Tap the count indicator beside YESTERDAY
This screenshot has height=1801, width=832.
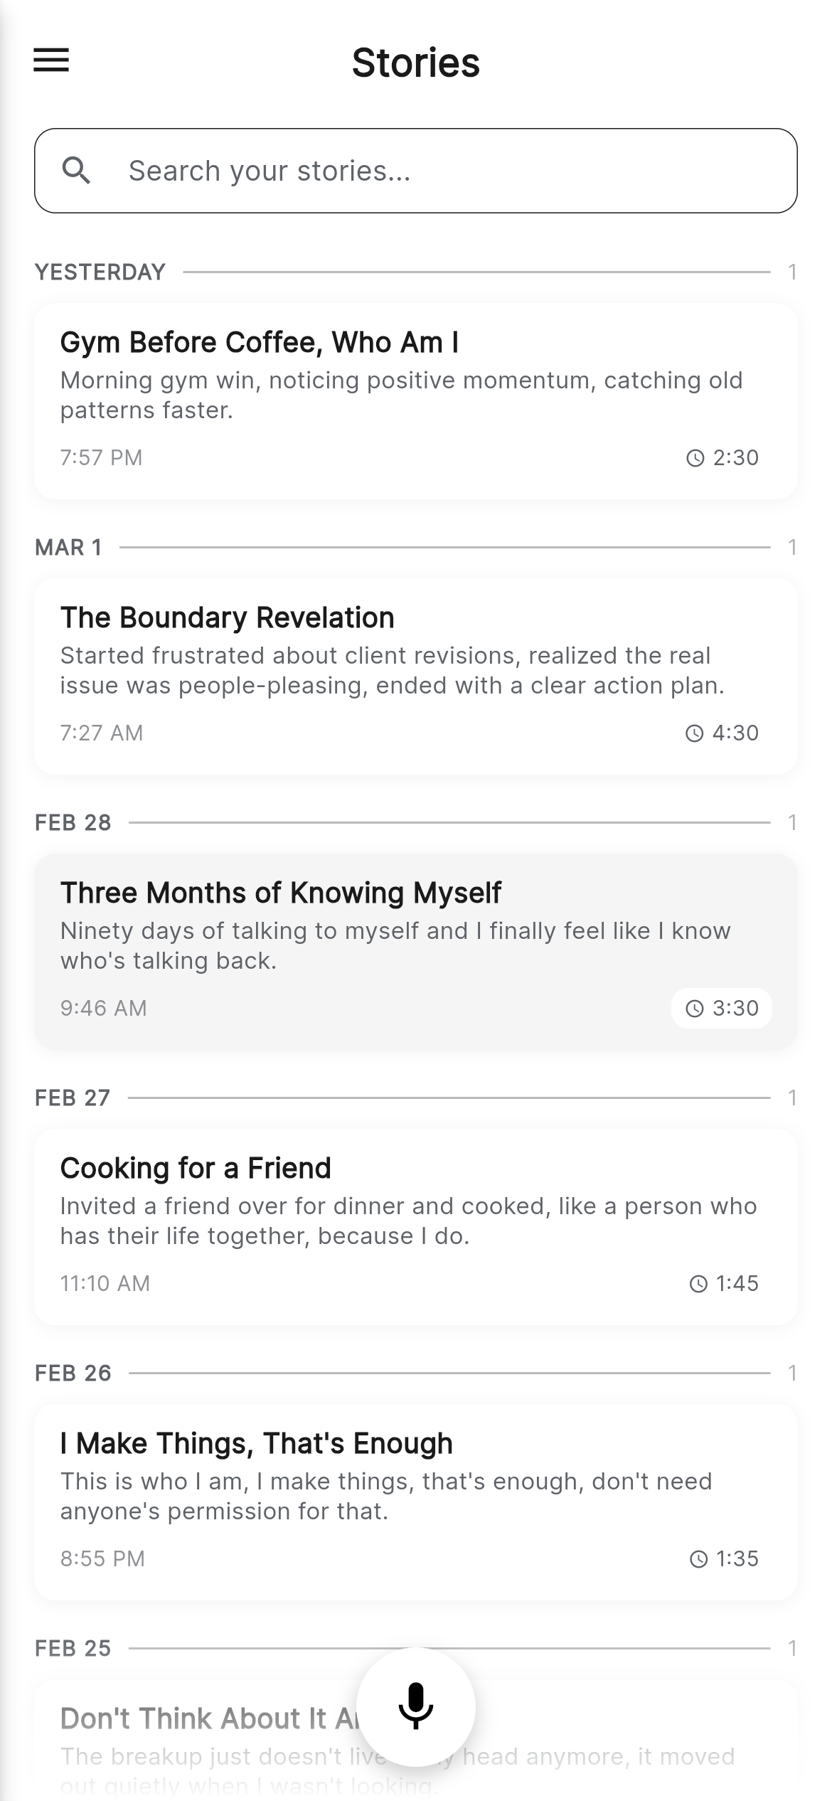[792, 272]
